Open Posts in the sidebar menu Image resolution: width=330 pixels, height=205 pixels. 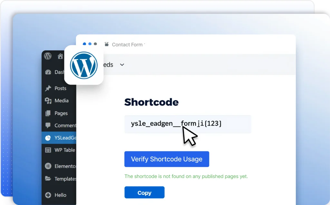[x=60, y=88]
